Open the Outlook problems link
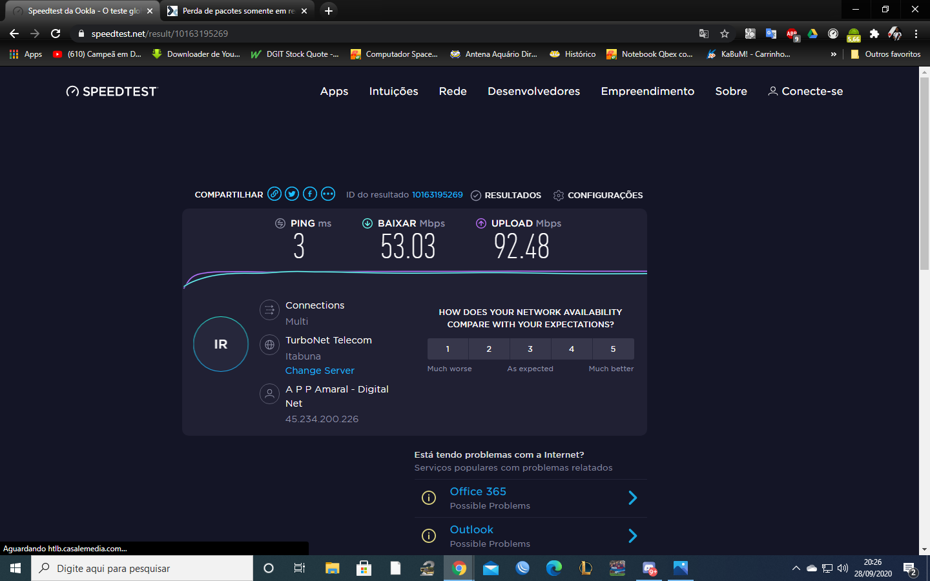 coord(471,529)
